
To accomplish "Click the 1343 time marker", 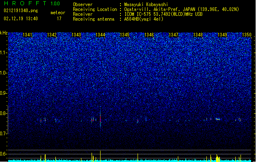I will [76, 35].
